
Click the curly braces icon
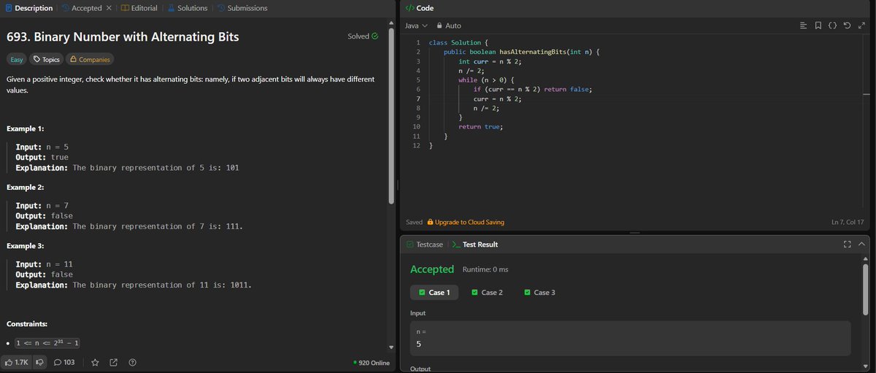click(831, 26)
